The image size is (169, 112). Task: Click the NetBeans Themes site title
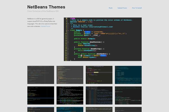46,7
